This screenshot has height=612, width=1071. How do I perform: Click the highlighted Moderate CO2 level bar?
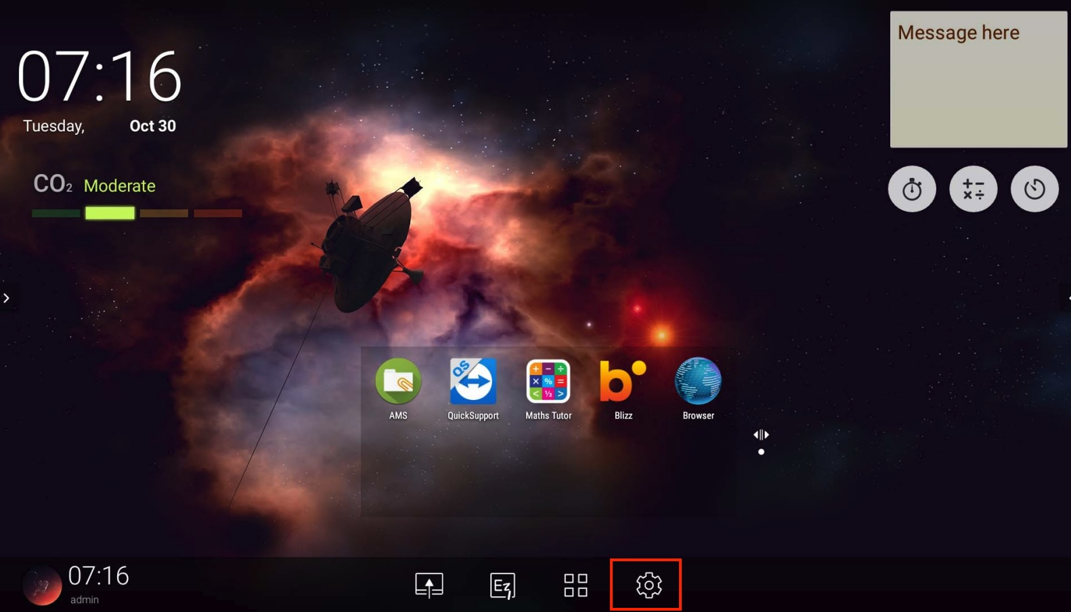point(110,213)
